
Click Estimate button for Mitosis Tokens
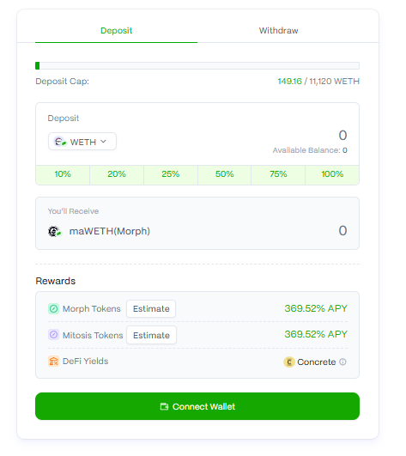pyautogui.click(x=151, y=335)
